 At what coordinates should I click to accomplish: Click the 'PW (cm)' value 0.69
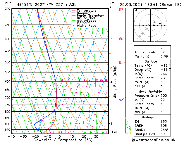[x=164, y=56]
